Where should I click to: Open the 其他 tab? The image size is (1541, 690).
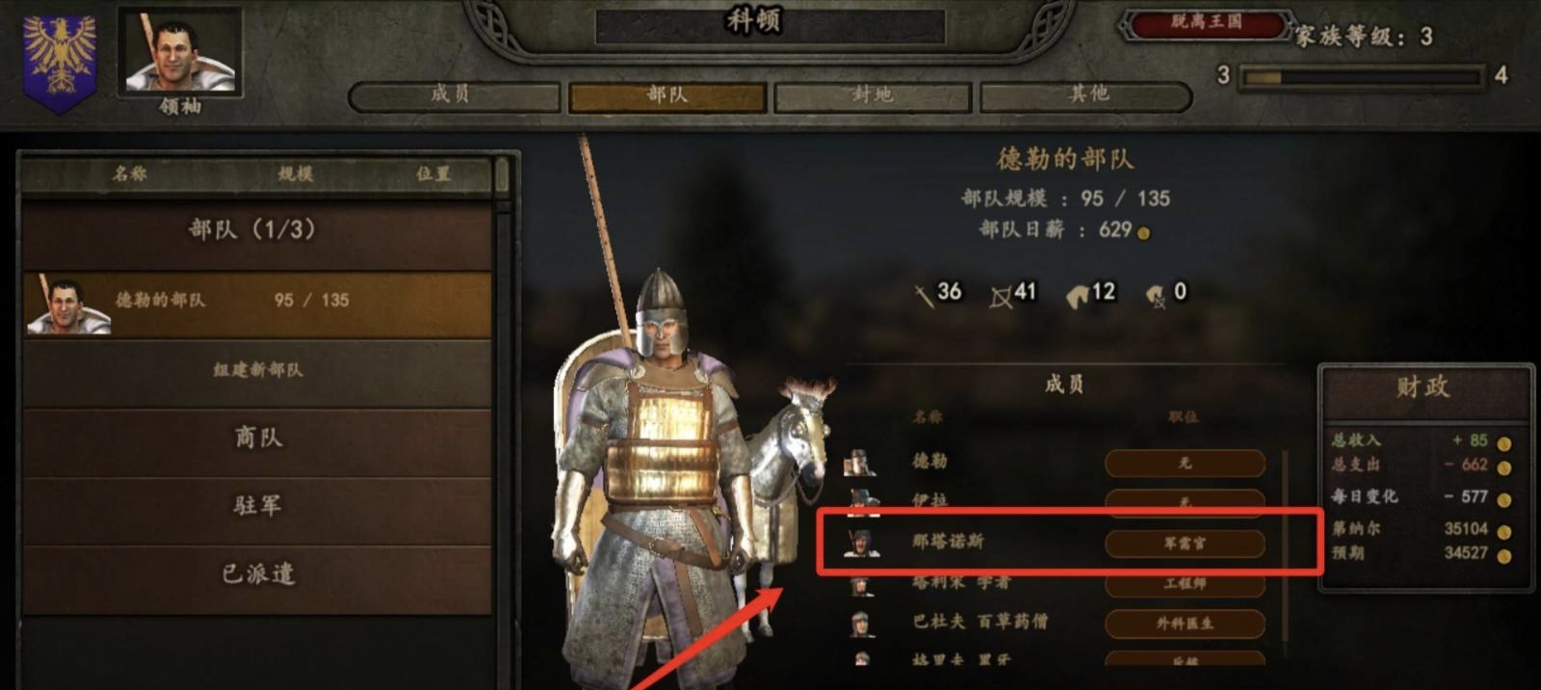click(x=1087, y=95)
